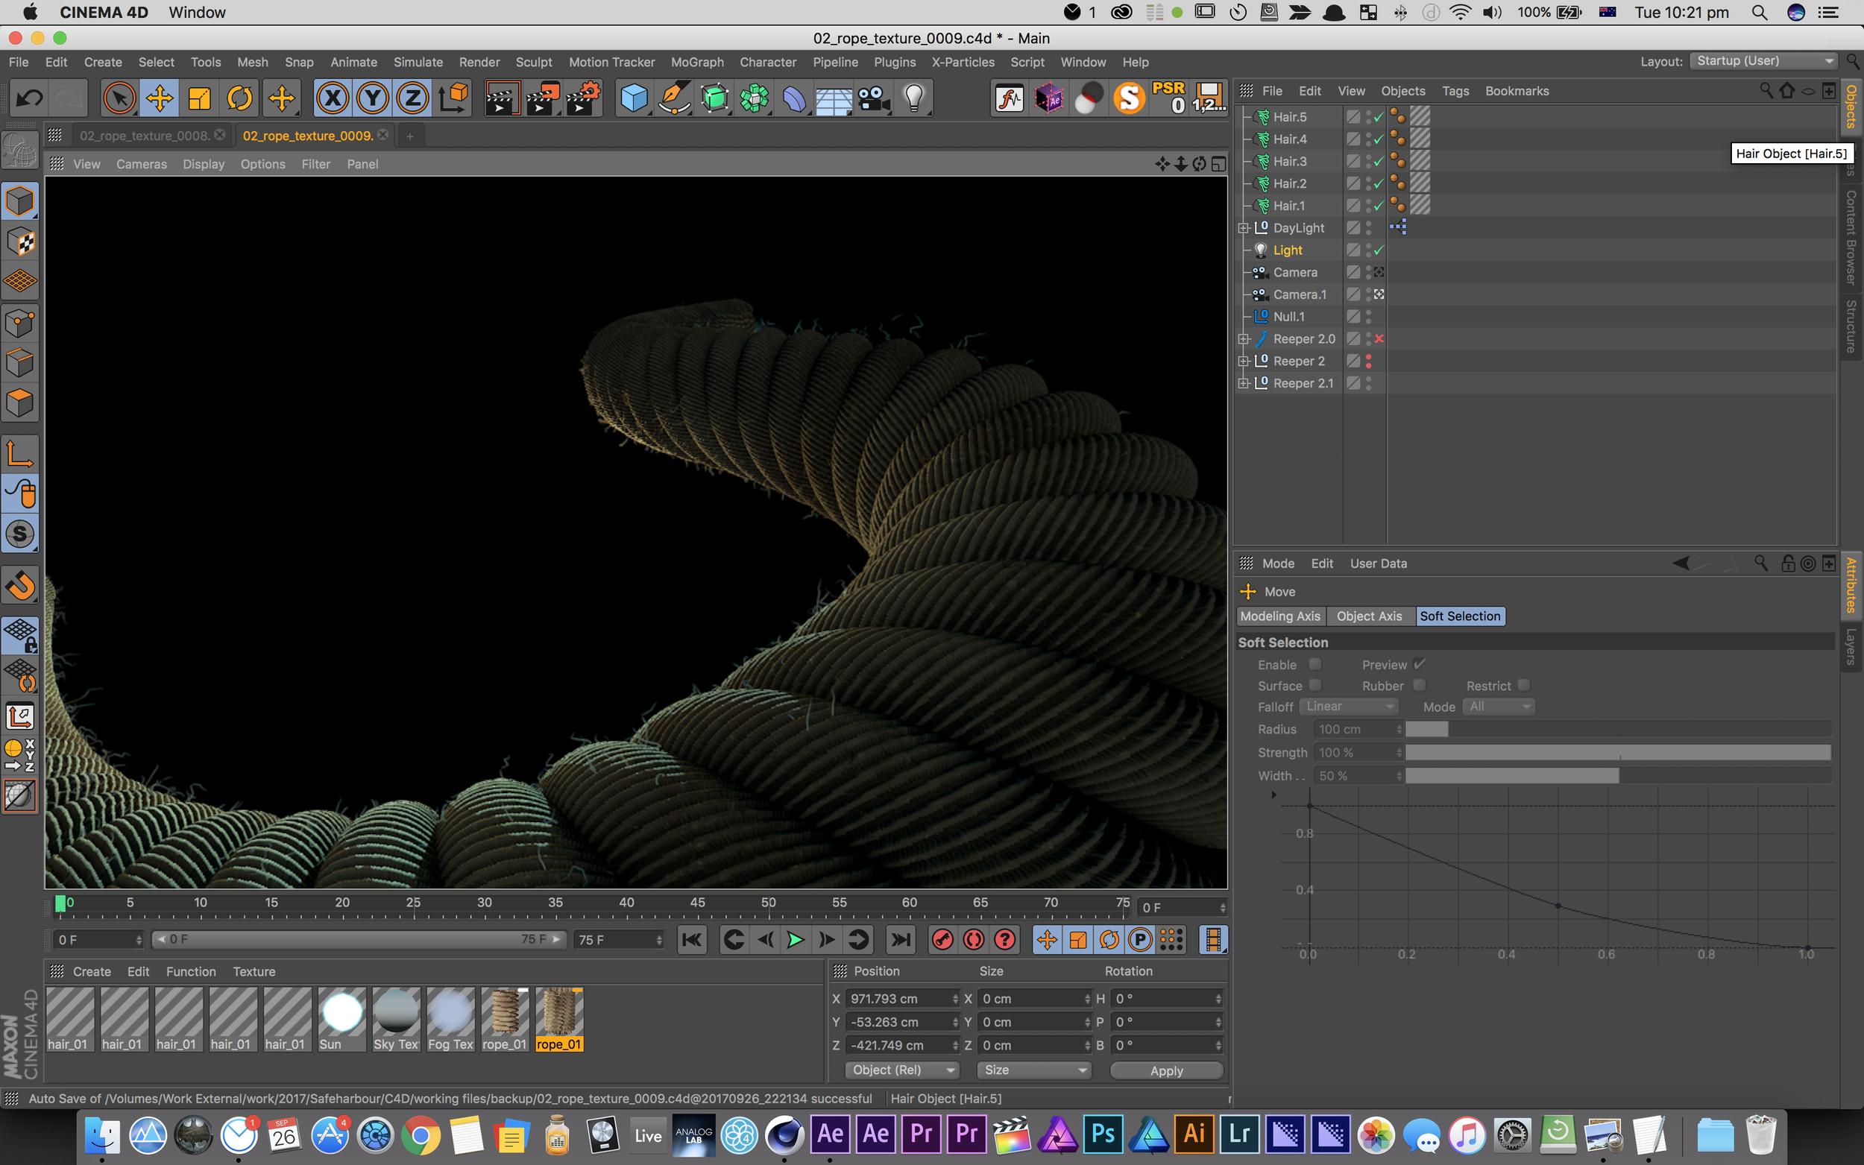Select the Live Selection tool
The width and height of the screenshot is (1864, 1165).
pyautogui.click(x=119, y=98)
